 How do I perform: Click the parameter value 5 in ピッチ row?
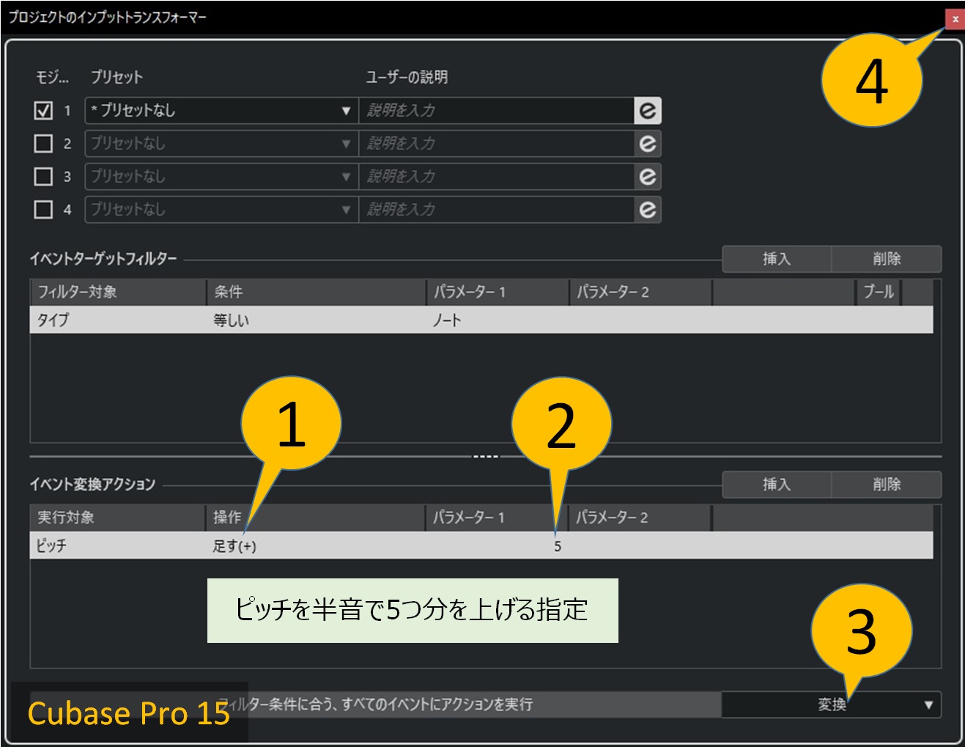click(558, 547)
